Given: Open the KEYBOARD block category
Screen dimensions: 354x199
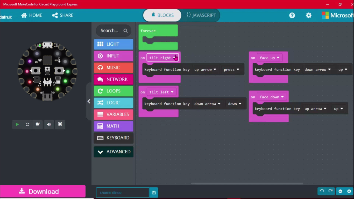Looking at the screenshot, I should click(x=114, y=138).
